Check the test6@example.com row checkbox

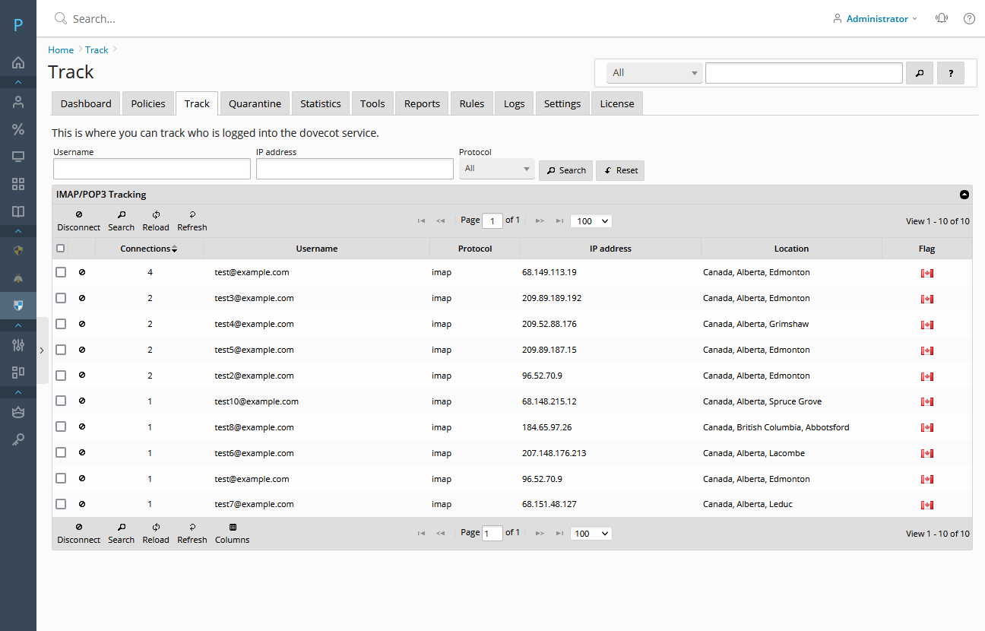click(61, 453)
